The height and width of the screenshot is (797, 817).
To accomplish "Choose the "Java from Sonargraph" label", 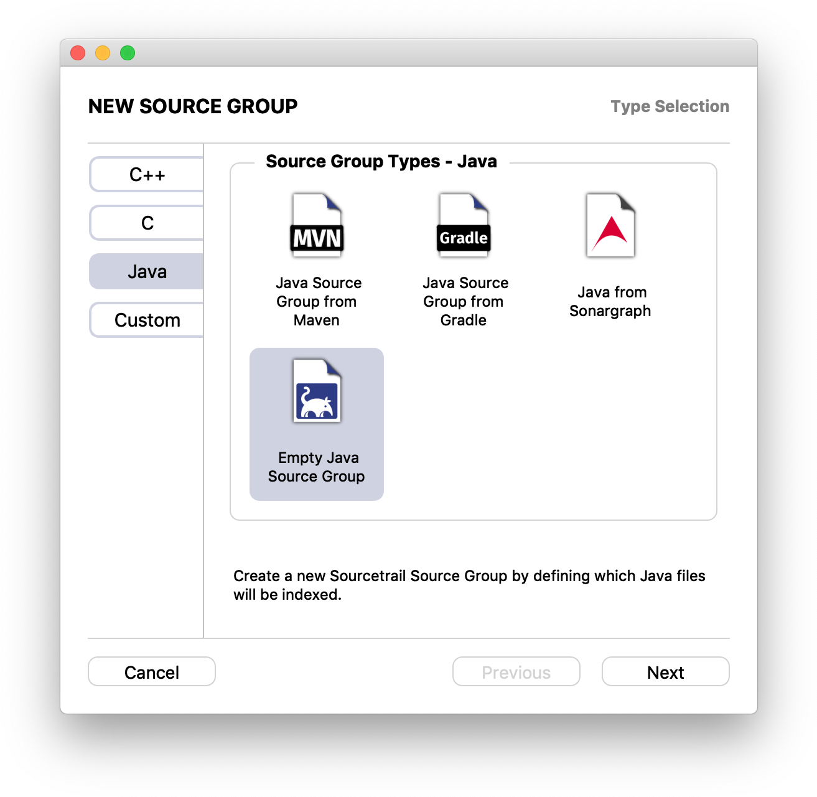I will click(610, 302).
